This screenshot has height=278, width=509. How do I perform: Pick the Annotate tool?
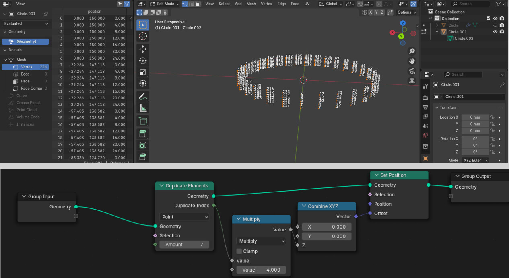coord(143,97)
